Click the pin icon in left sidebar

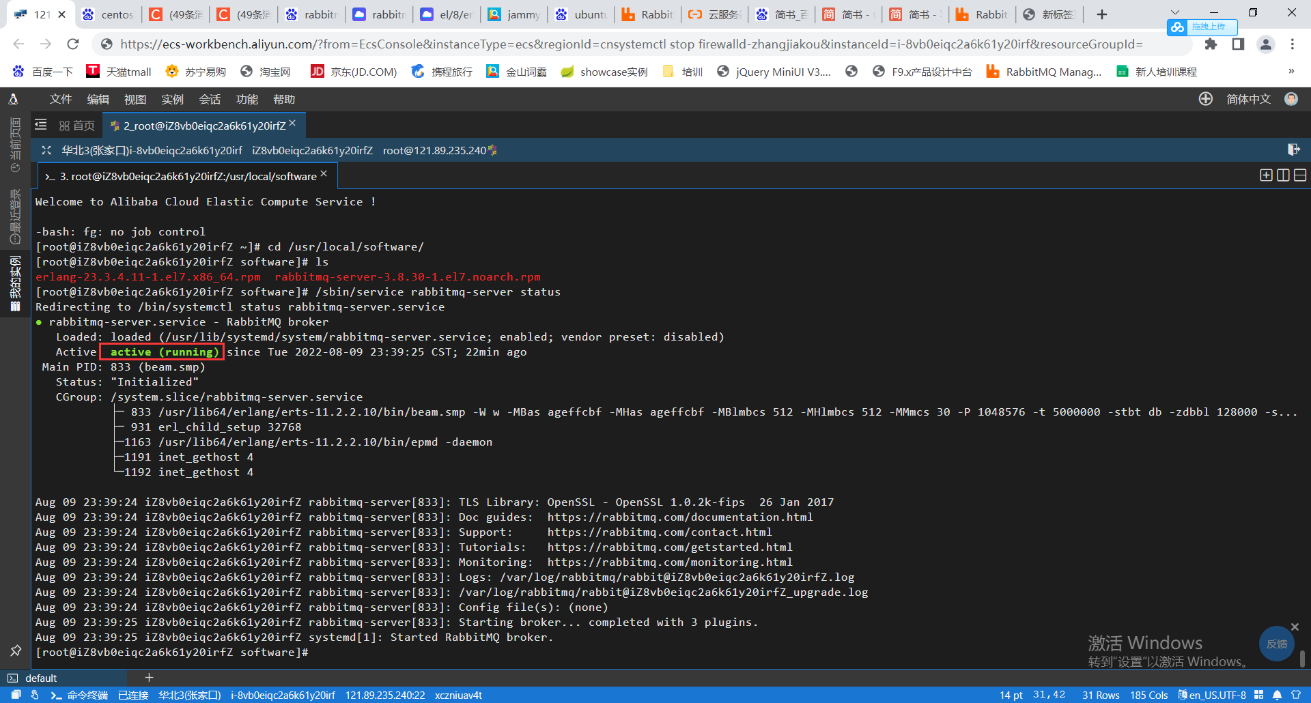pos(16,650)
